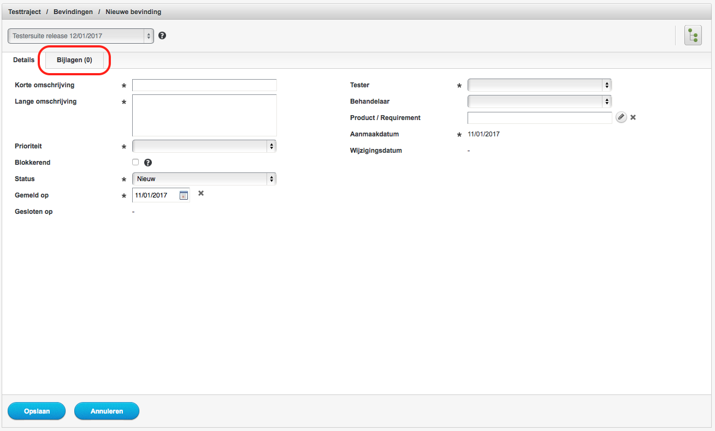715x431 pixels.
Task: Expand the Prioriteit dropdown
Action: pos(204,146)
